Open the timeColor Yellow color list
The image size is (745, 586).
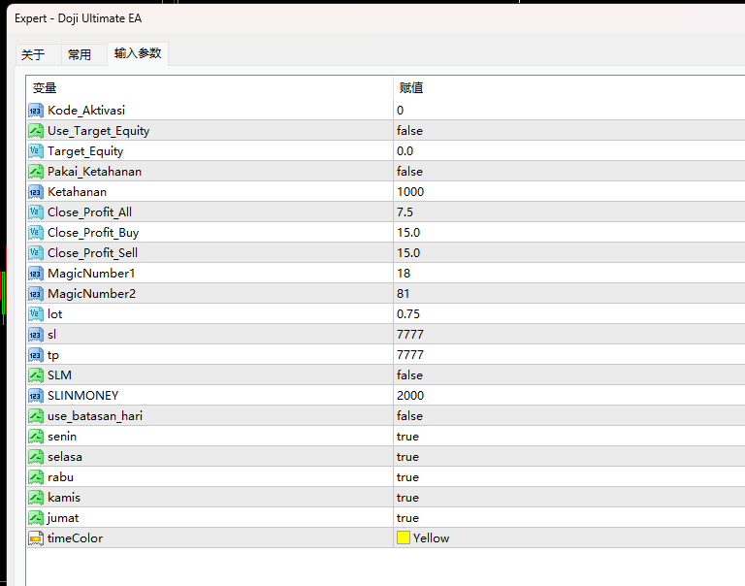pos(569,538)
